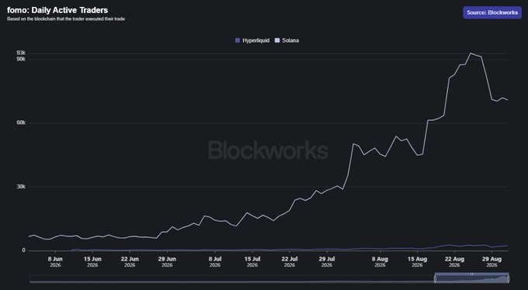
Task: Click the 90k y-axis label
Action: click(x=21, y=59)
